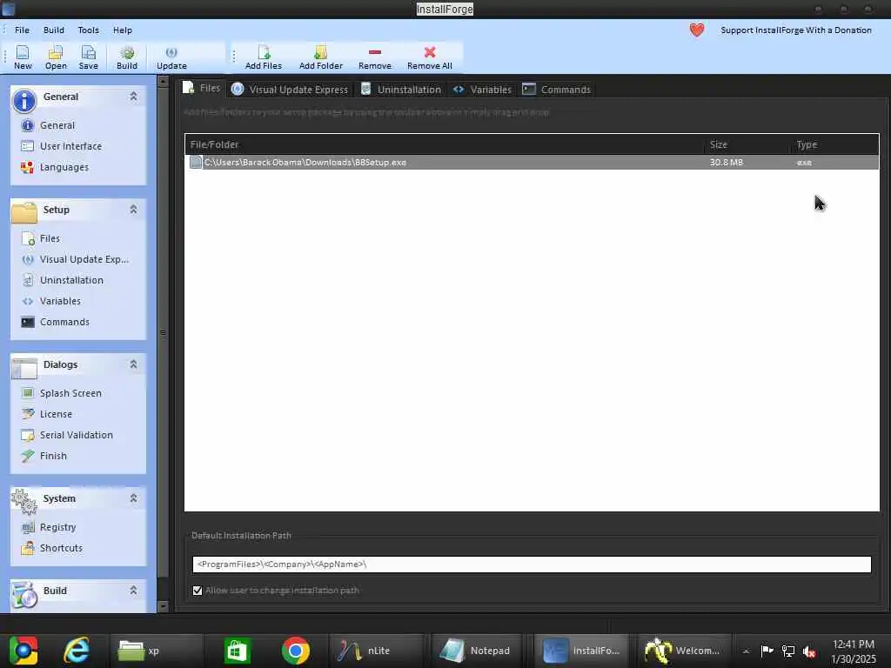Open Registry under System

coord(49,527)
